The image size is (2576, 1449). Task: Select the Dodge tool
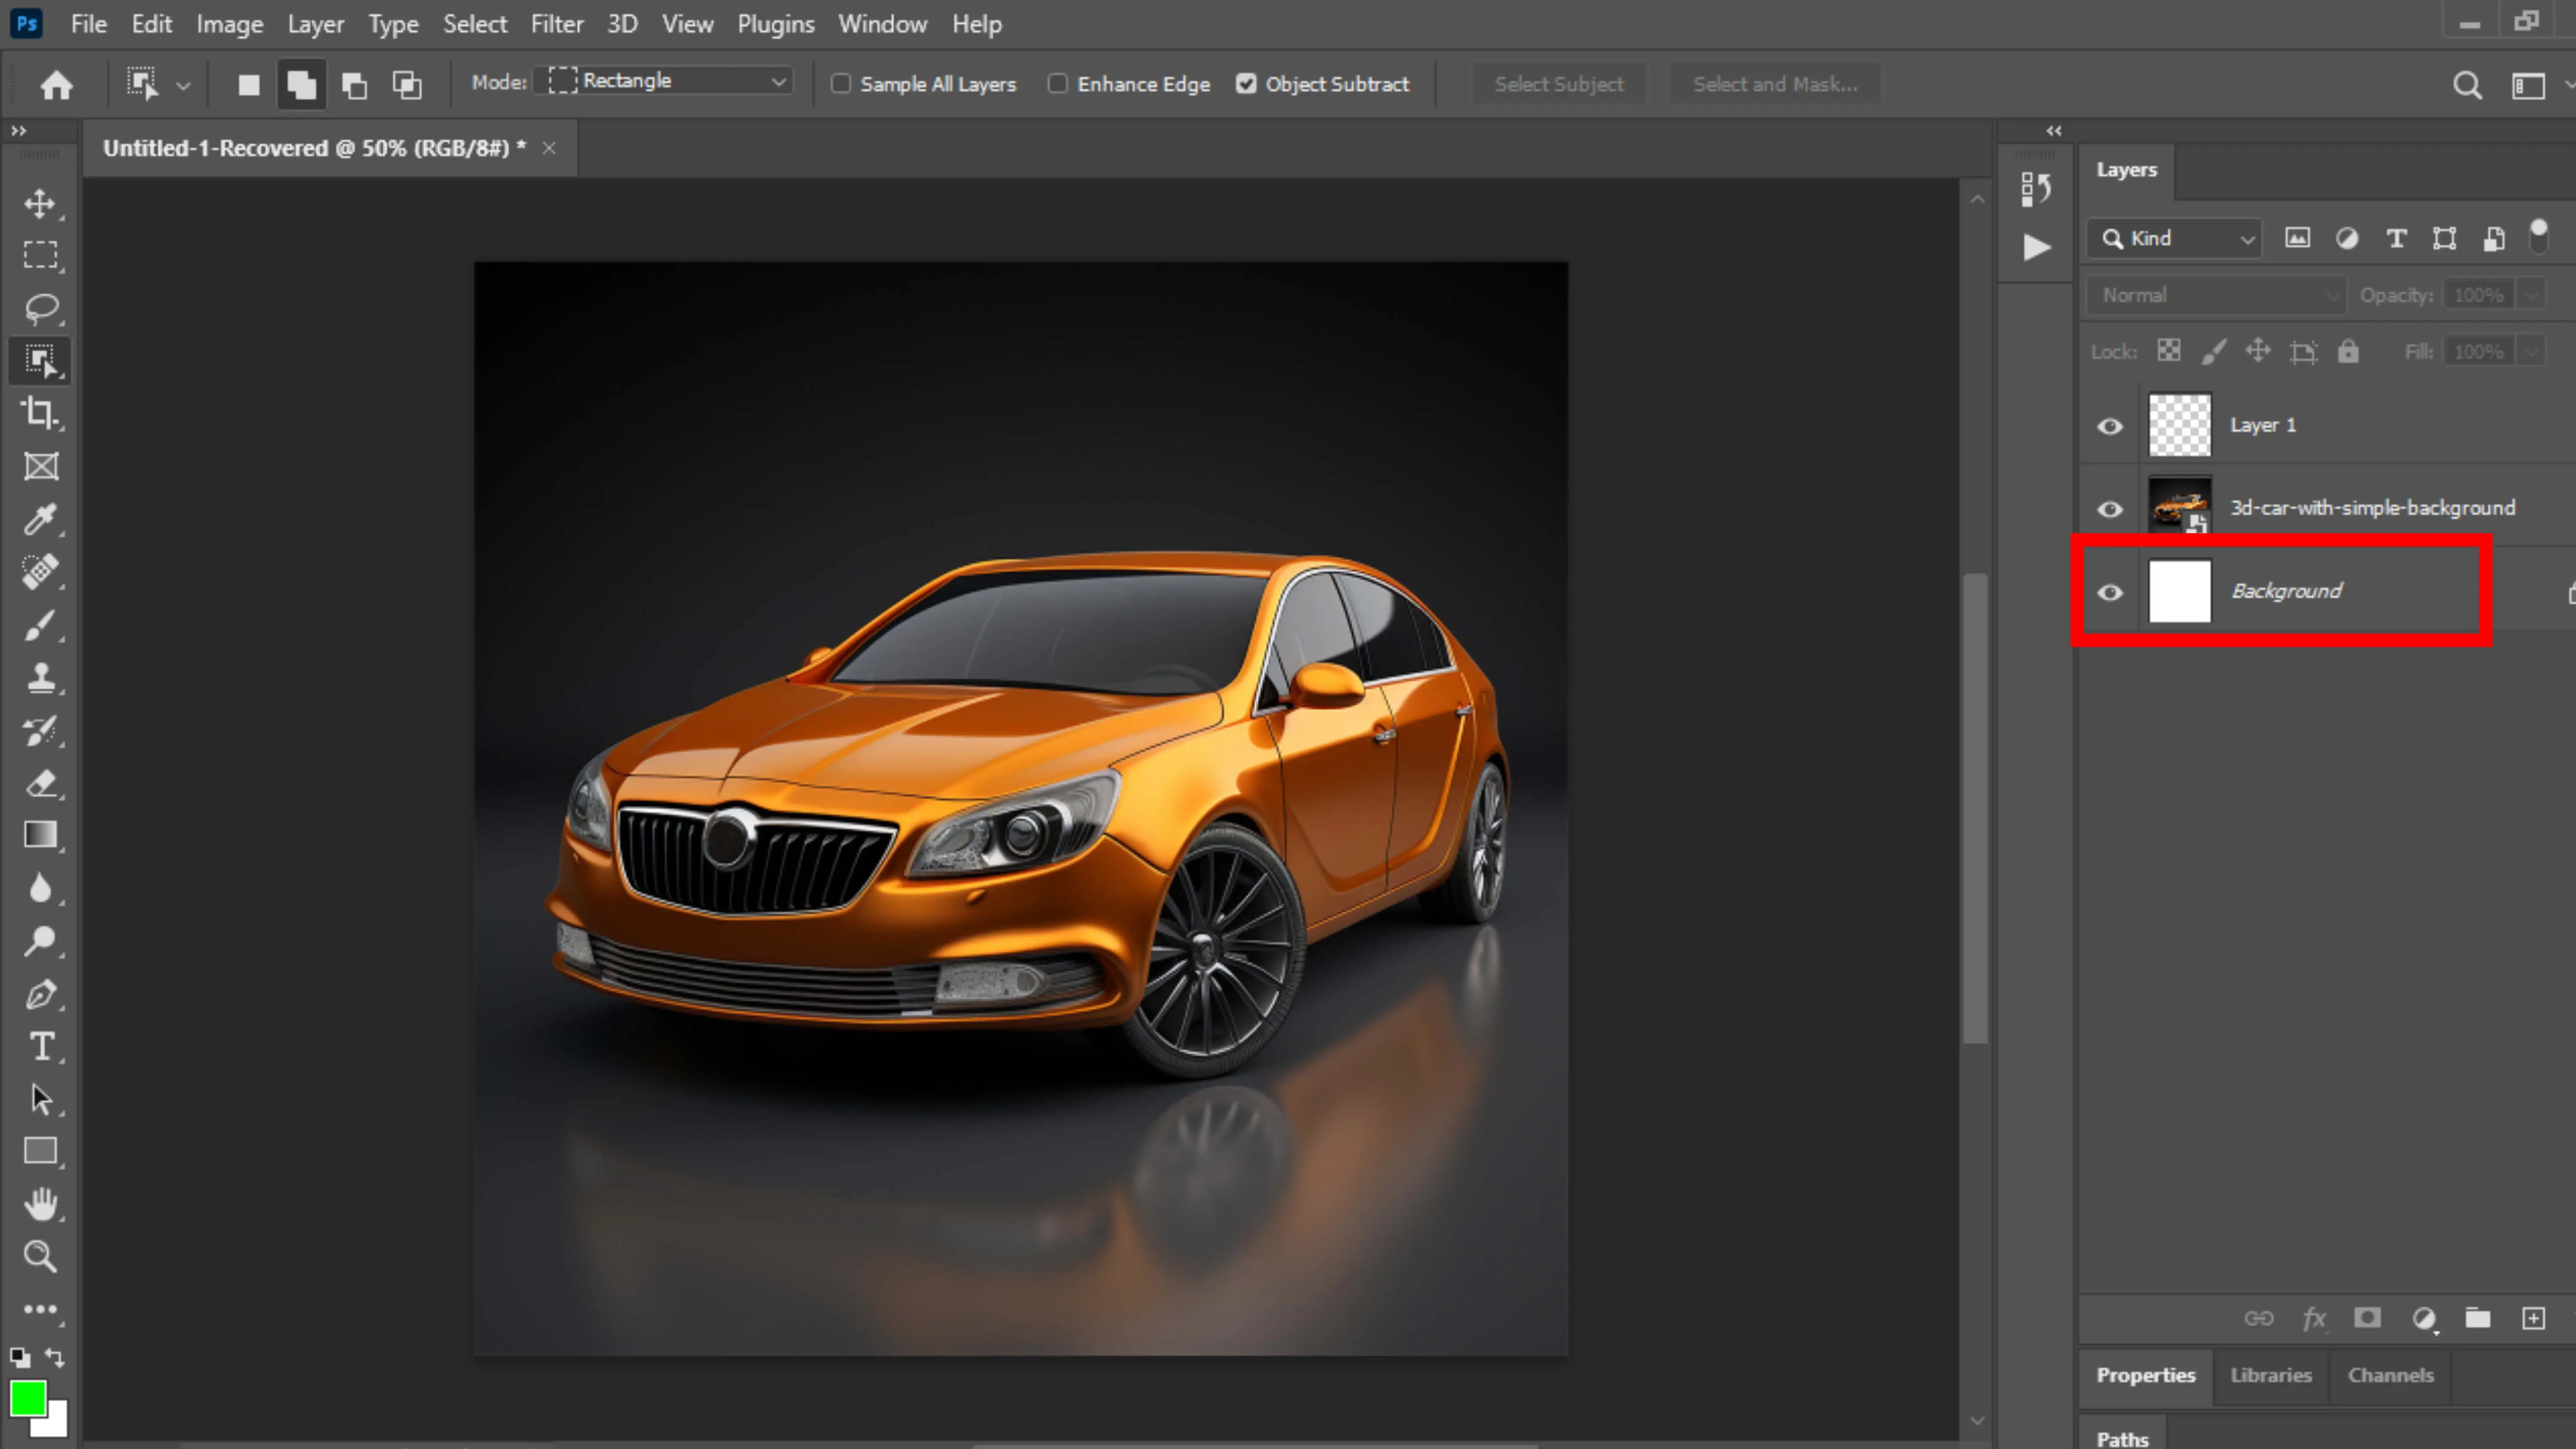tap(40, 941)
